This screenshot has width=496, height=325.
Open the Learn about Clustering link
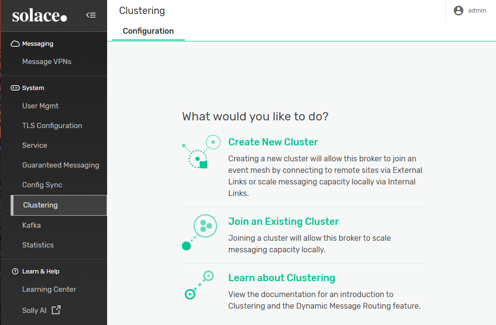click(281, 278)
